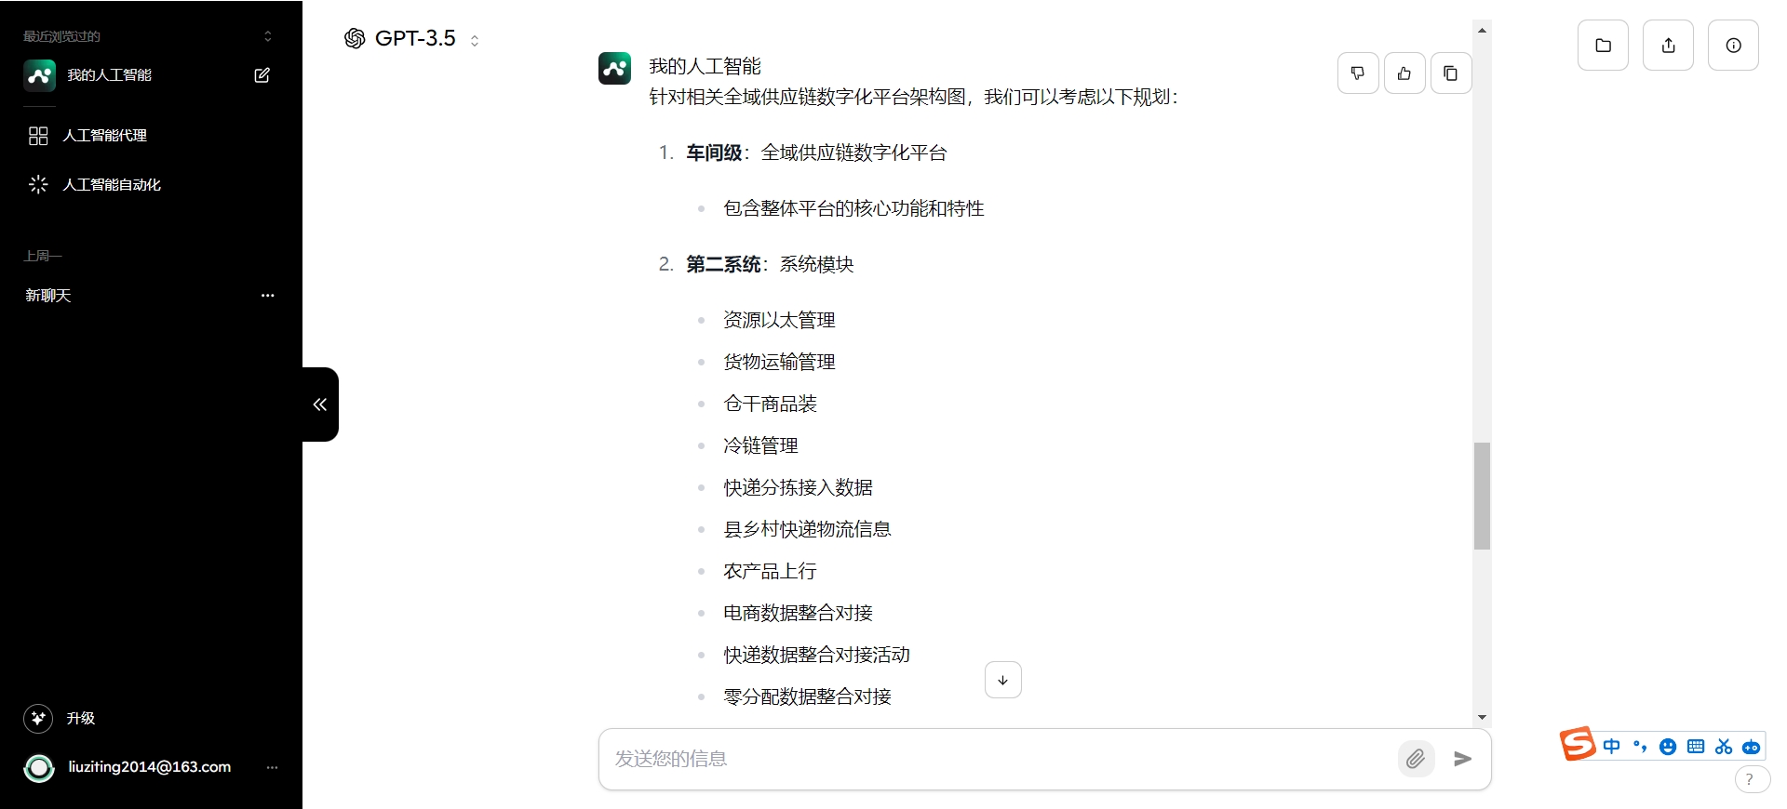
Task: Toggle Sogou input Chinese/English mode
Action: [1611, 746]
